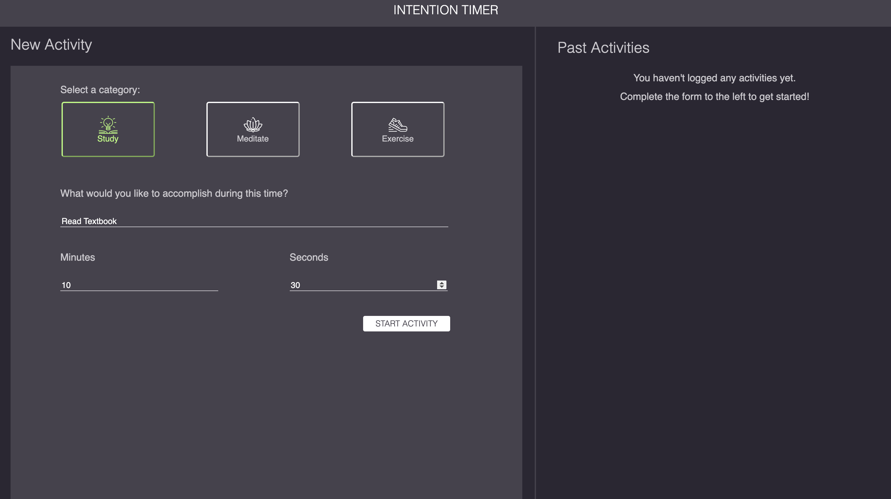The height and width of the screenshot is (499, 891).
Task: Click the Read Textbook goal field
Action: pos(254,221)
